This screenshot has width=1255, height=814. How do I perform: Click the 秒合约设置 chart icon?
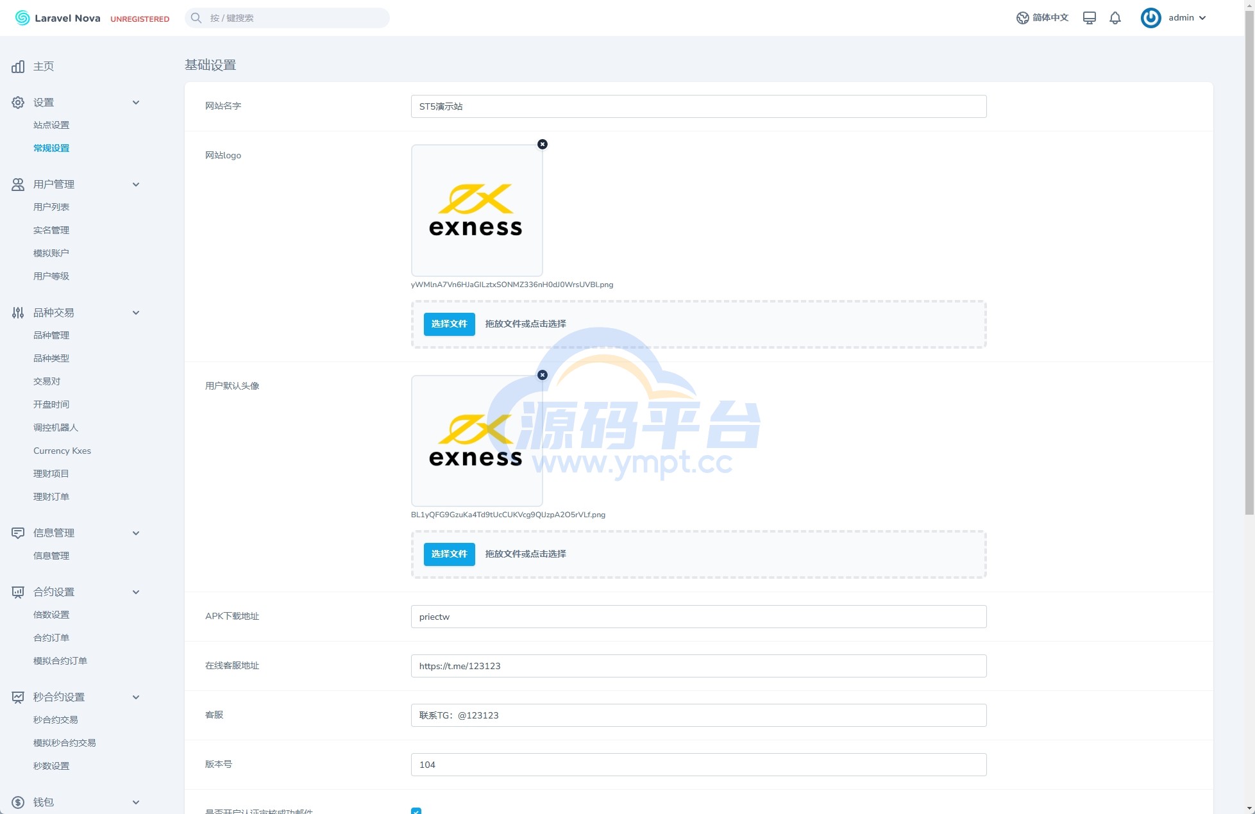click(18, 697)
